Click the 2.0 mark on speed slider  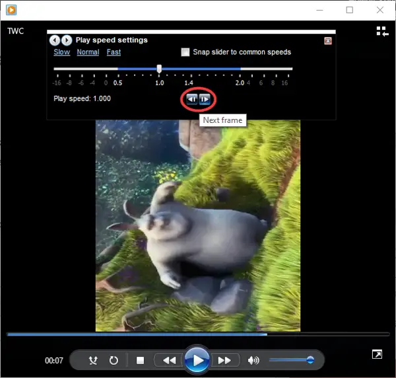[x=240, y=83]
